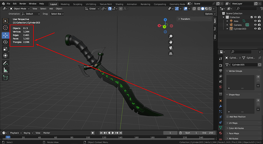This screenshot has width=263, height=144.
Task: Click the End frame 250 field
Action: [x=207, y=133]
